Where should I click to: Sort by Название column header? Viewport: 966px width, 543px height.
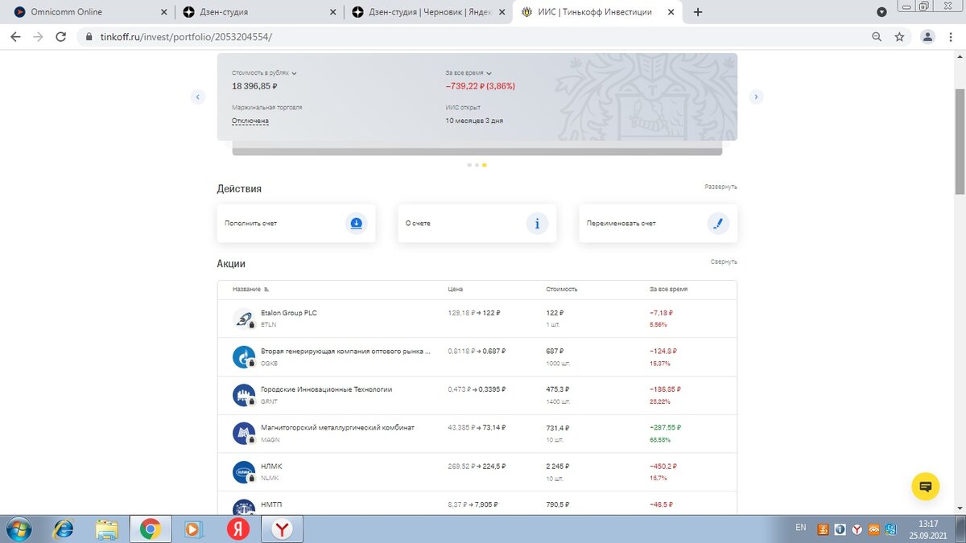[x=250, y=289]
